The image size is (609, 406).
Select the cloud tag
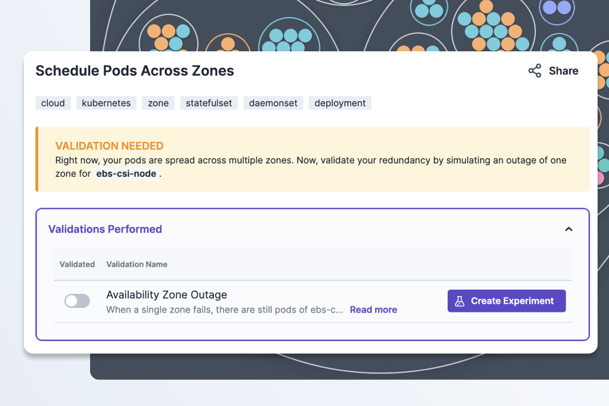tap(53, 103)
